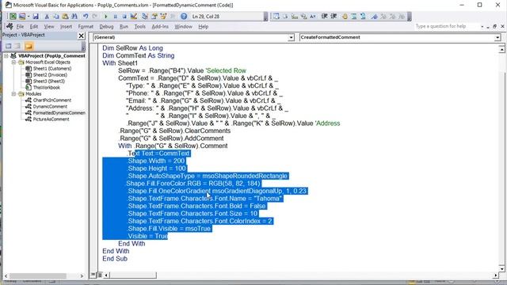Click the Comment Block icon

[x=354, y=16]
